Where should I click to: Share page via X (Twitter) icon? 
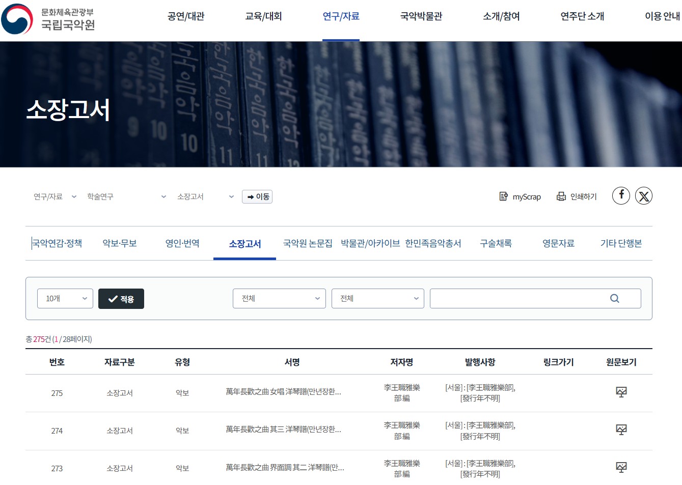[644, 196]
